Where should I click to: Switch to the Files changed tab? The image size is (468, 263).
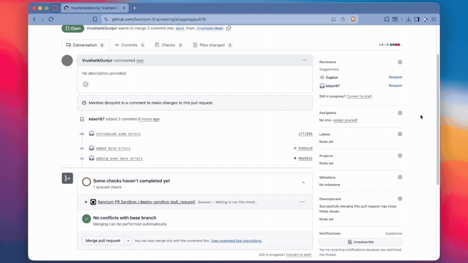click(x=212, y=45)
